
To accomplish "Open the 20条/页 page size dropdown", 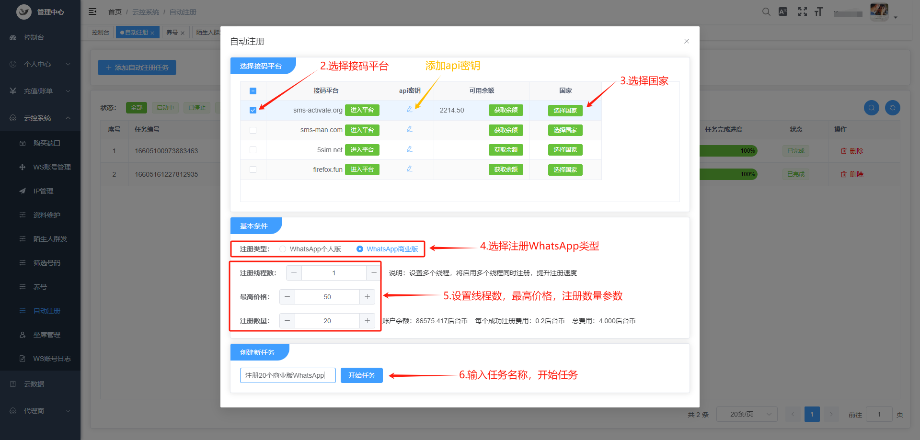I will tap(747, 414).
